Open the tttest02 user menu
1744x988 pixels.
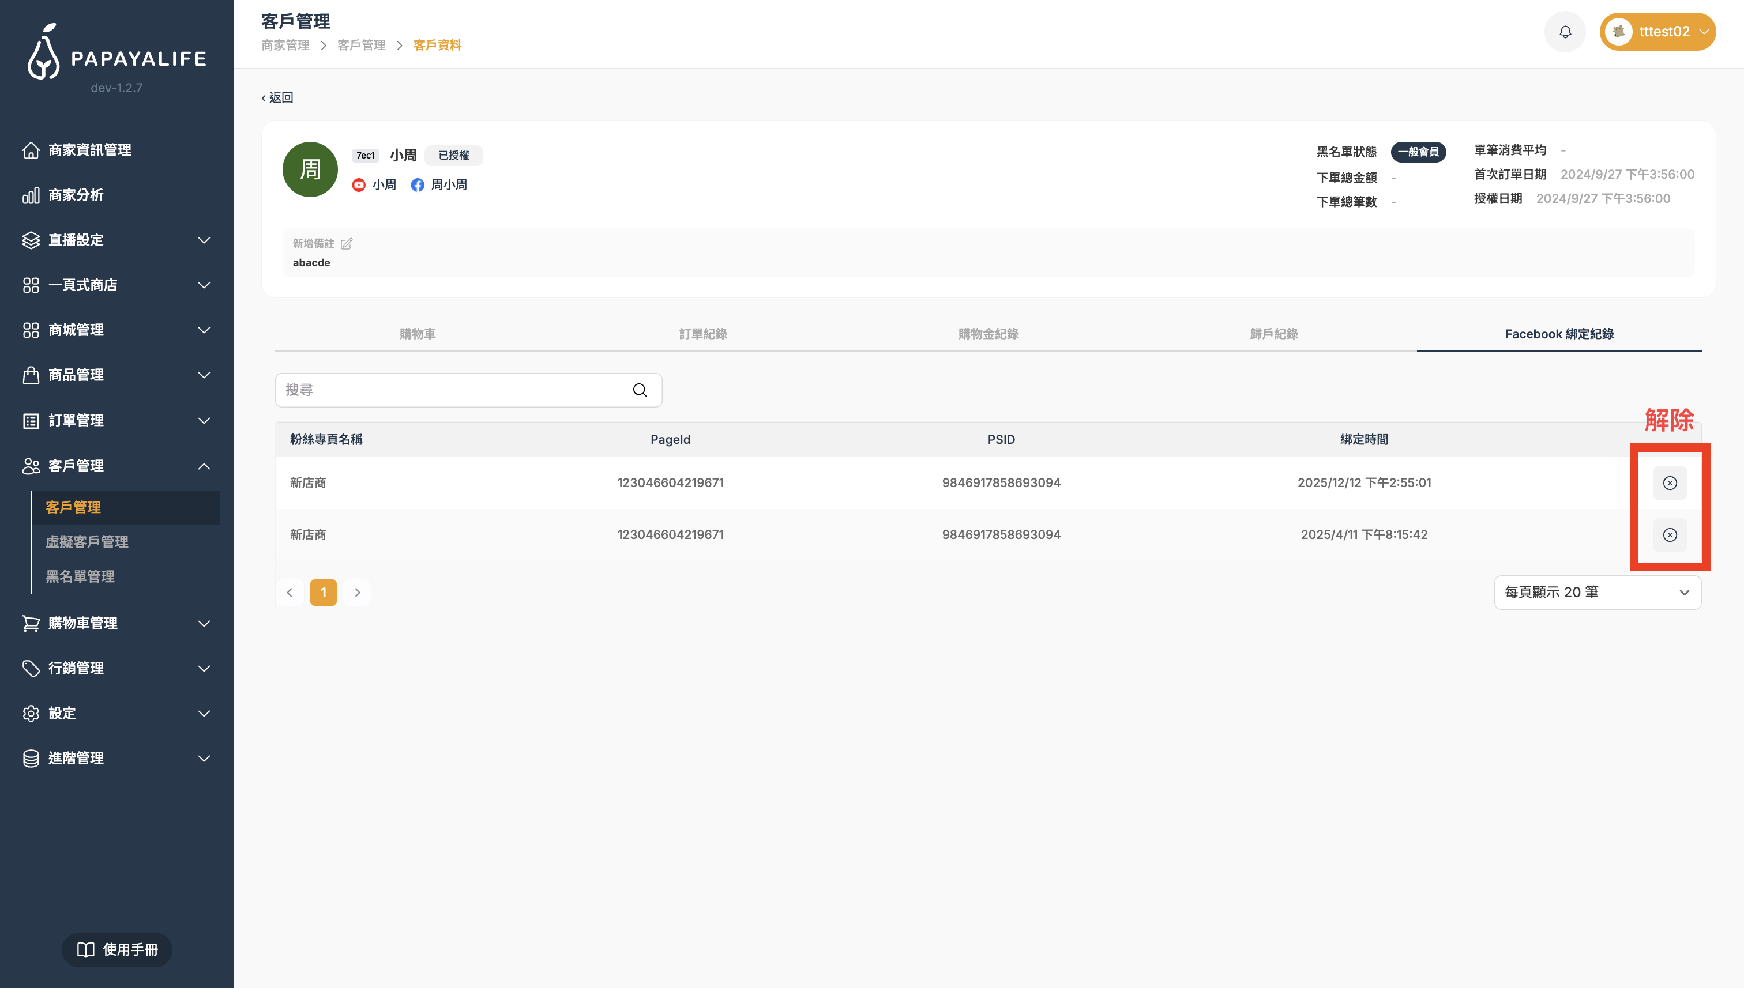pyautogui.click(x=1657, y=32)
